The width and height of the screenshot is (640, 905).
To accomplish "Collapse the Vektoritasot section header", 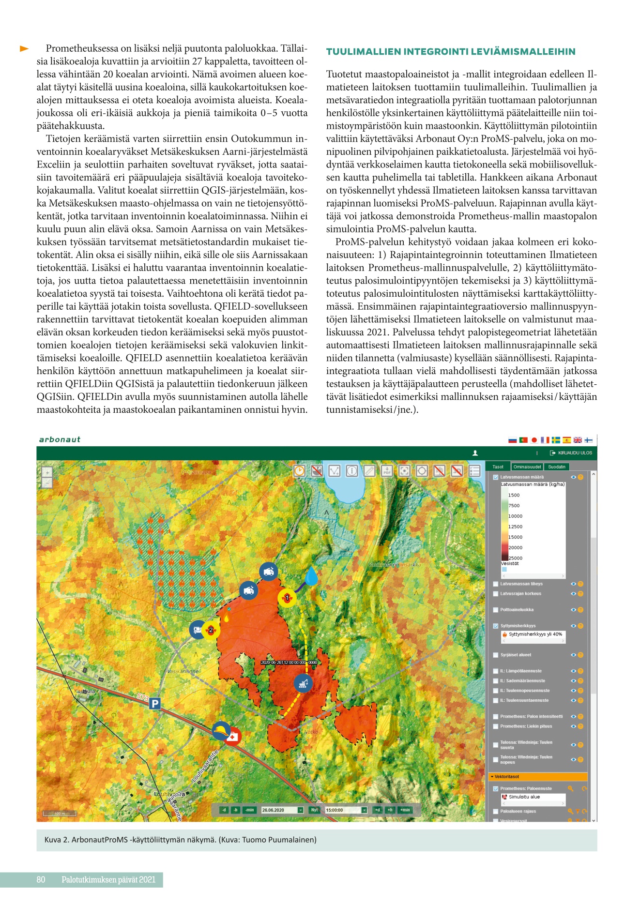I will [538, 777].
